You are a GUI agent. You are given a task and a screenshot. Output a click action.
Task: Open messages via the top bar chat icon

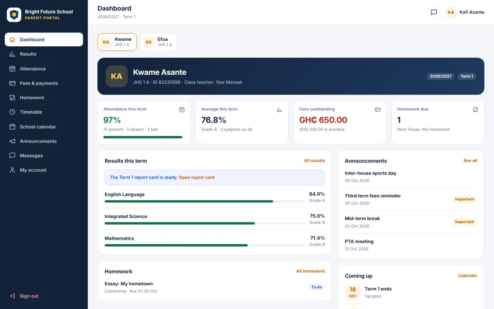pos(434,12)
